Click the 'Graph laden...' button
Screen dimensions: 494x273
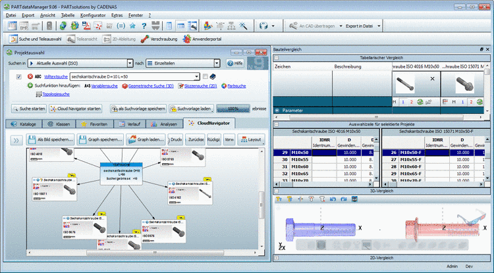tap(146, 139)
